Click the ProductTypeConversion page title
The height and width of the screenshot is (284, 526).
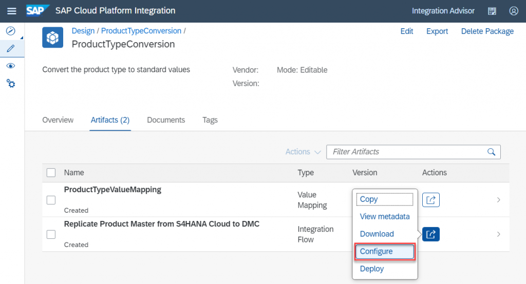pyautogui.click(x=123, y=44)
